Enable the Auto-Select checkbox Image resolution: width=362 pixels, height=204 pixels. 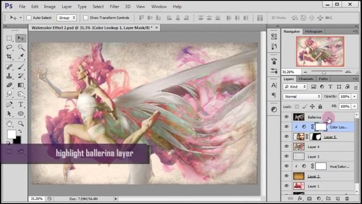click(29, 18)
